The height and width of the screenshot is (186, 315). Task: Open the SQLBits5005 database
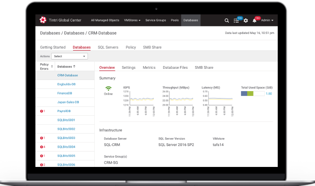click(x=66, y=156)
